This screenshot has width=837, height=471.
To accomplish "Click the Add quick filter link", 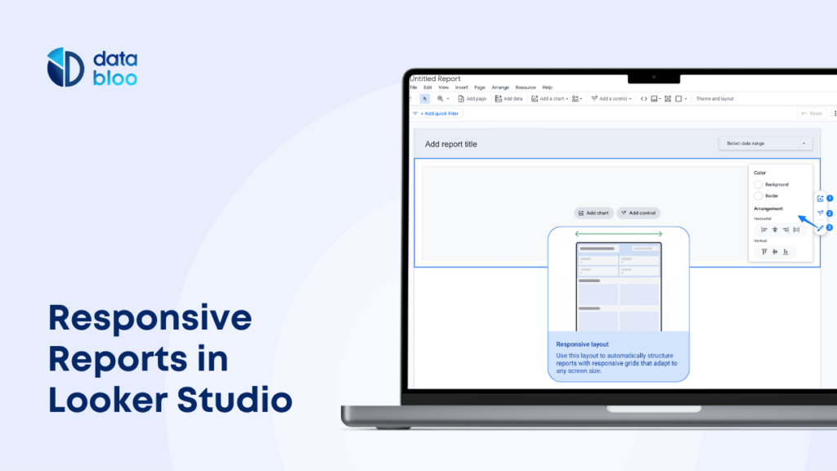I will [438, 114].
